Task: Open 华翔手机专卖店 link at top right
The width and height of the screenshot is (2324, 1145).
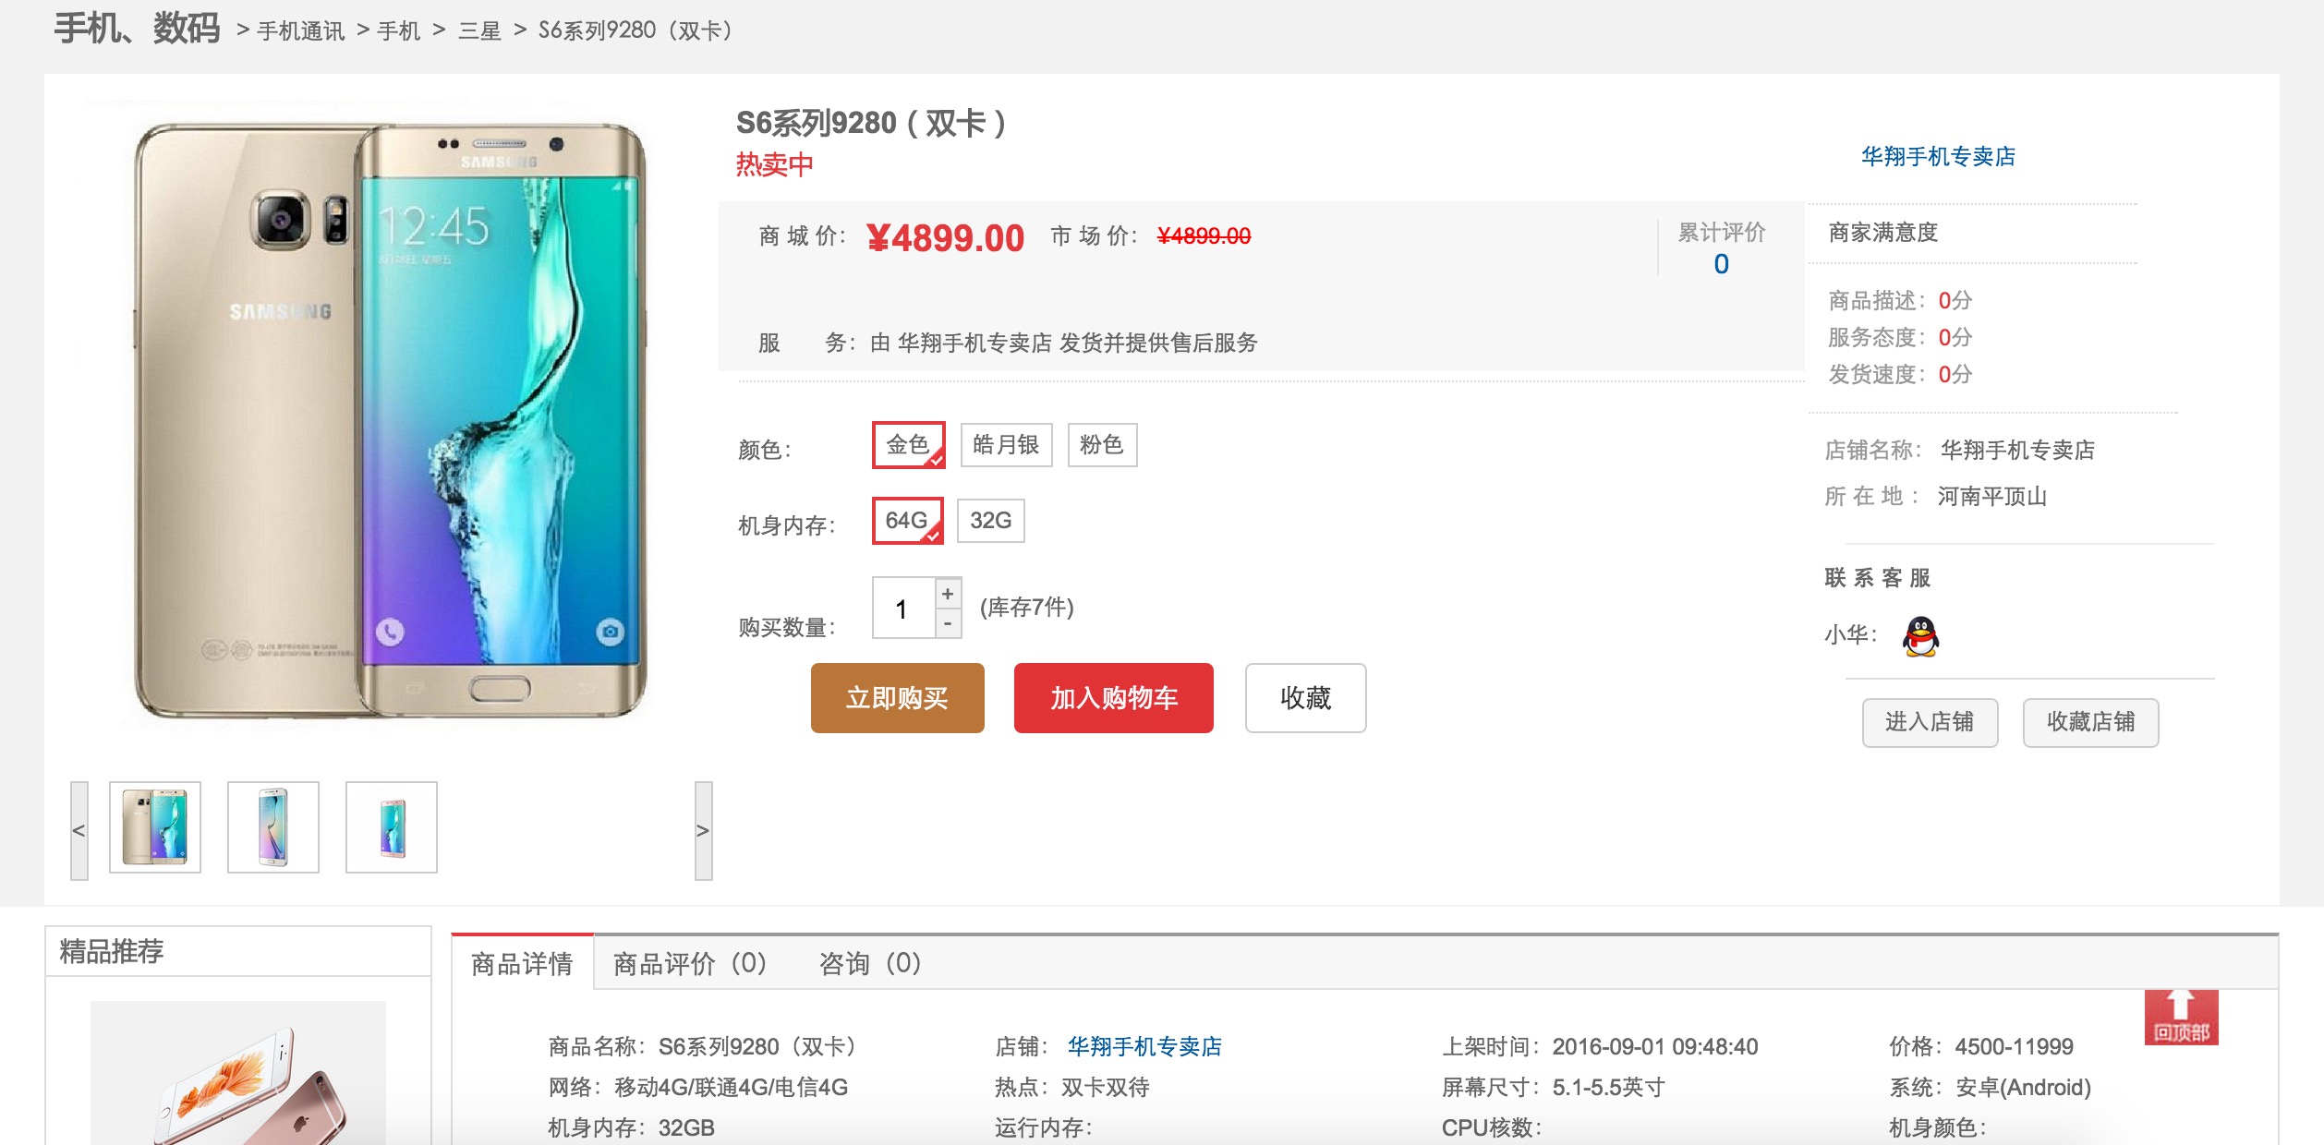Action: click(x=1938, y=157)
